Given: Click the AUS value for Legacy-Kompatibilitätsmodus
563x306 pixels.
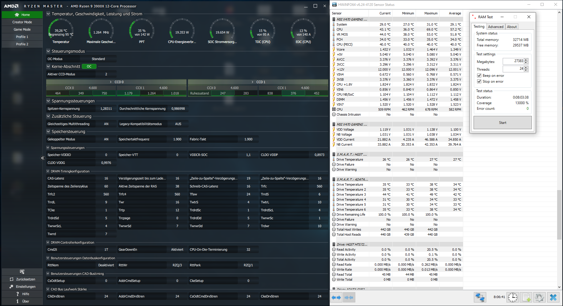Looking at the screenshot, I should (178, 124).
